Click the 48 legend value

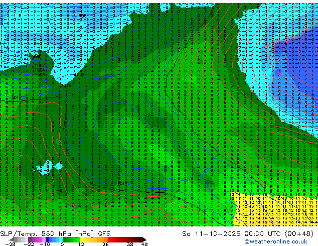coord(144,244)
